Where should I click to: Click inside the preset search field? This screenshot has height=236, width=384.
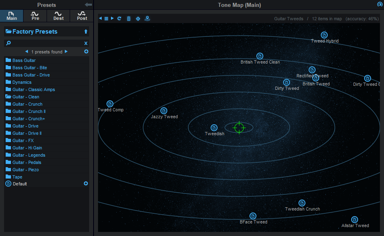45,43
